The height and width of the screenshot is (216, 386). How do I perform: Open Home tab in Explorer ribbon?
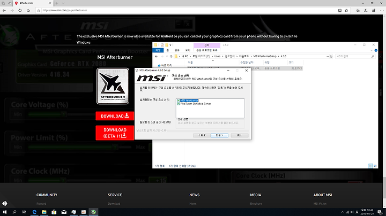click(168, 50)
